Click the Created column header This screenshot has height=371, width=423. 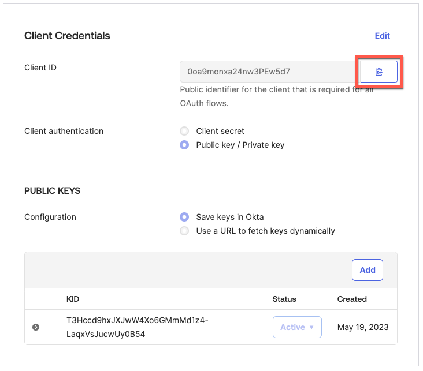pyautogui.click(x=352, y=299)
